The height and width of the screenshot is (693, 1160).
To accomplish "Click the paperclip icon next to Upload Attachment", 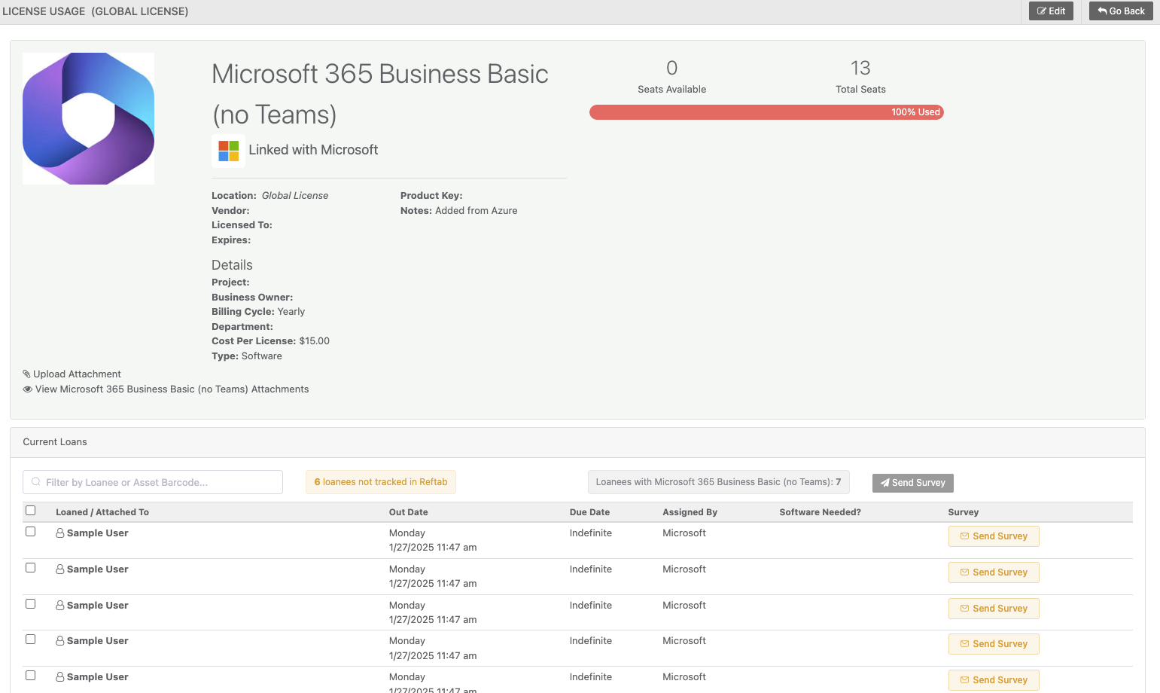I will (x=27, y=374).
